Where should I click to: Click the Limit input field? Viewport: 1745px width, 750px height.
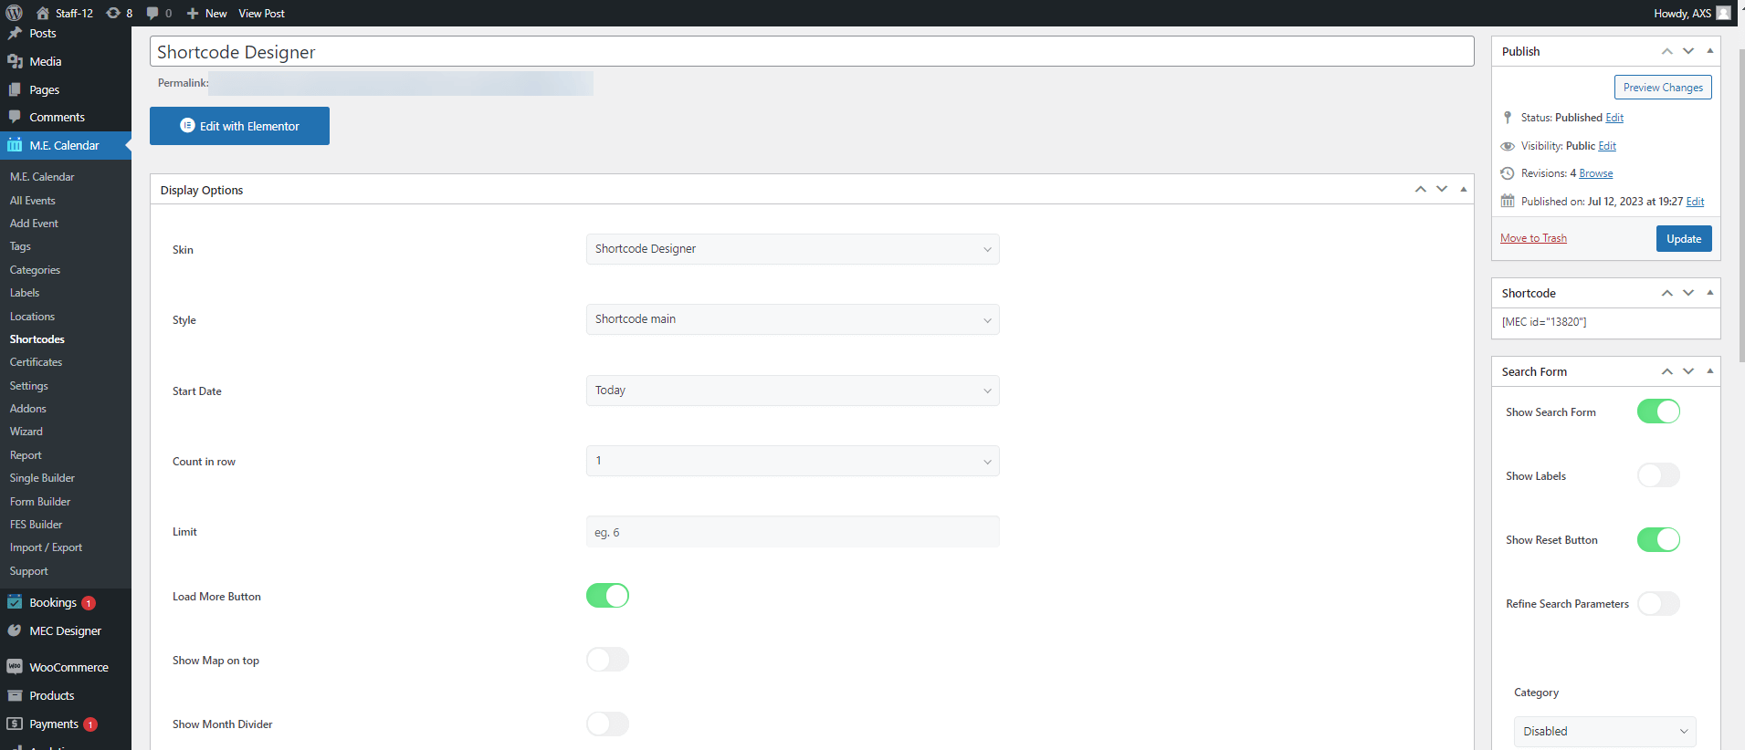[792, 532]
